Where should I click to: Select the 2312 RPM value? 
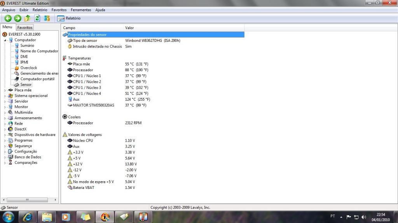[x=133, y=123]
